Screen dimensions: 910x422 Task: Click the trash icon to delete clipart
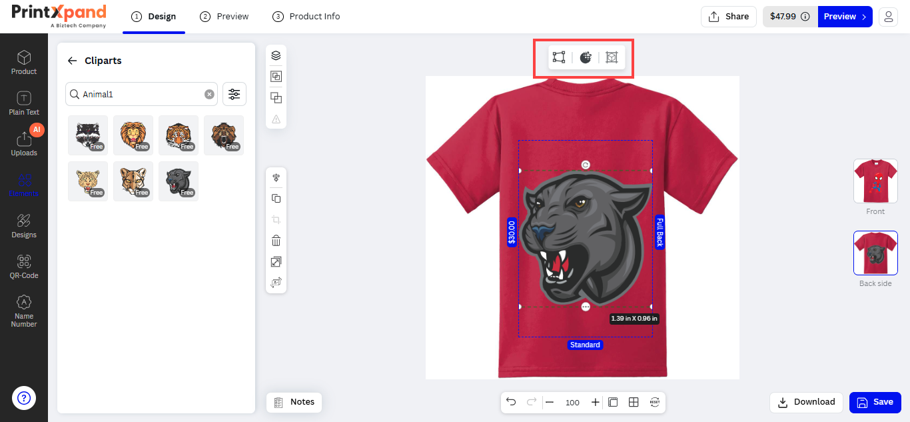pyautogui.click(x=276, y=241)
